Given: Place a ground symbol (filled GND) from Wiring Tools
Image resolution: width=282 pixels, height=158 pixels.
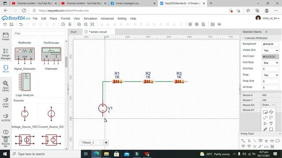Looking at the screenshot, I should (266, 141).
